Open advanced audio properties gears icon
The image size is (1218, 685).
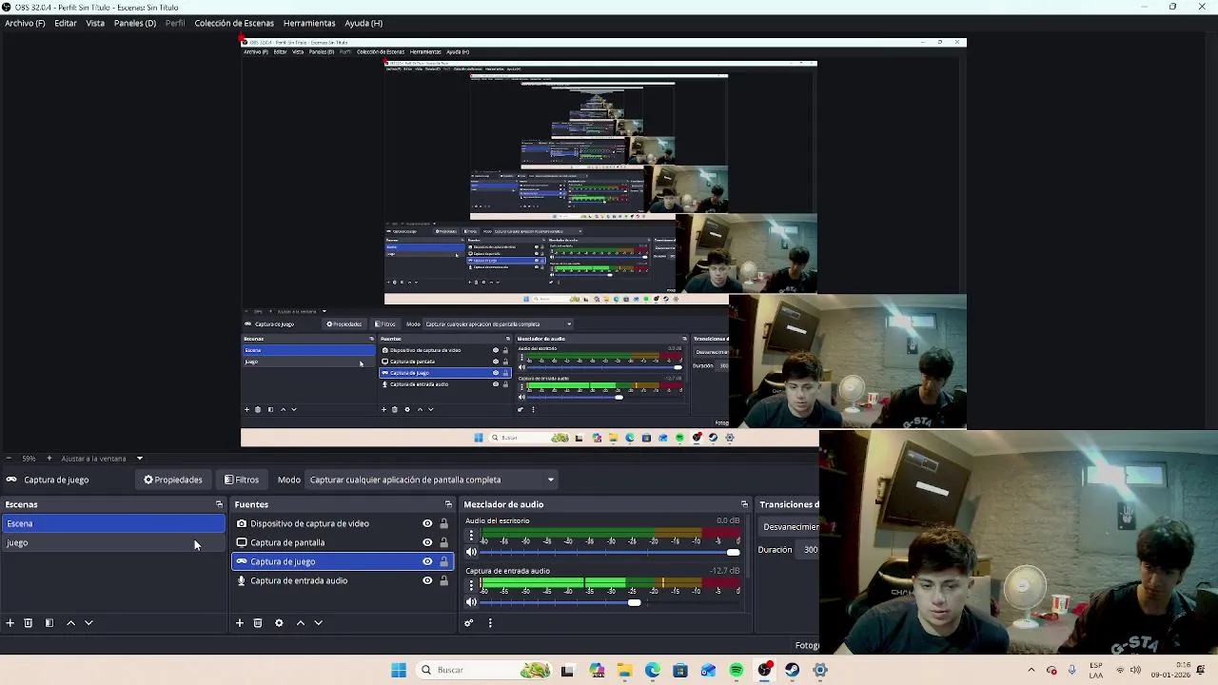(469, 623)
